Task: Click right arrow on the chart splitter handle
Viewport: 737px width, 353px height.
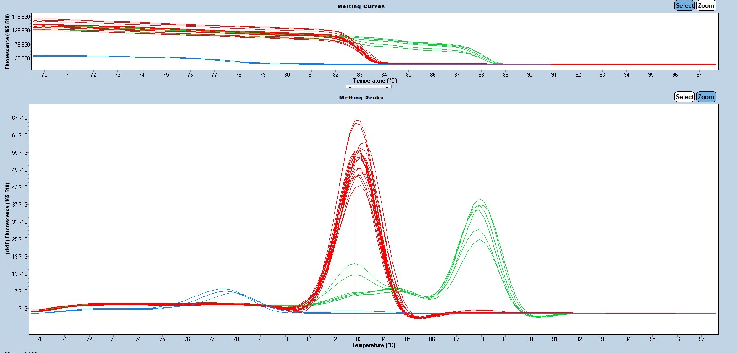Action: (387, 87)
